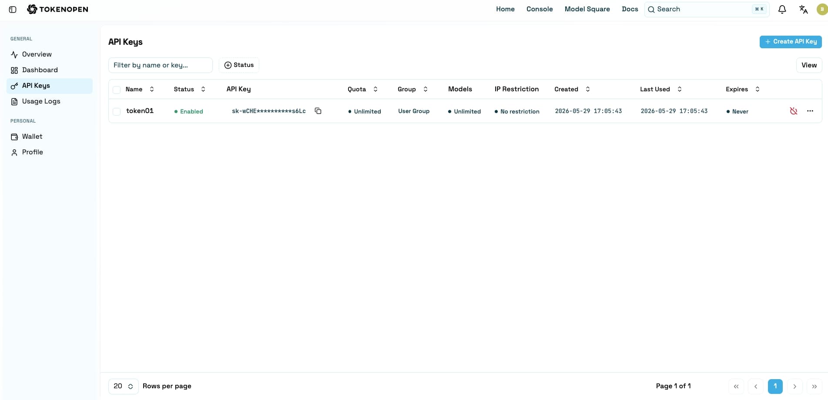Go to next page

pyautogui.click(x=794, y=386)
